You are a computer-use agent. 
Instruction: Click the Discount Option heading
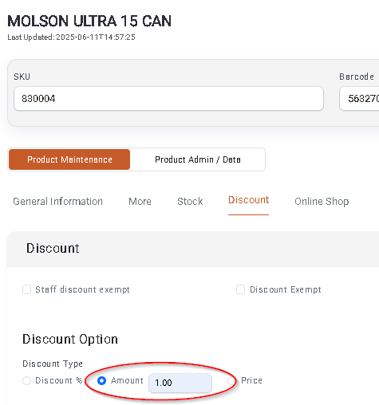click(x=70, y=340)
